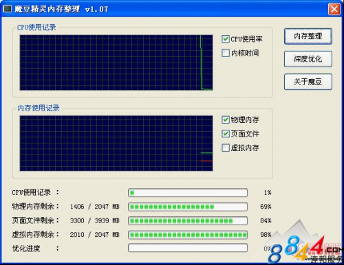This screenshot has height=265, width=344.
Task: Click the 虚拟内存剩余 progress bar
Action: (188, 235)
